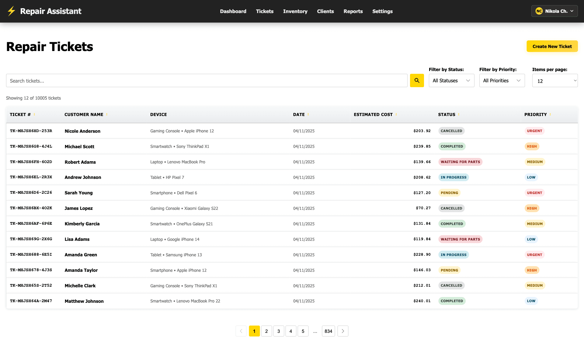Sort tickets by Date column arrow

(308, 114)
